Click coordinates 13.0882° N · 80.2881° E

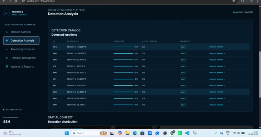pyautogui.click(x=76, y=47)
